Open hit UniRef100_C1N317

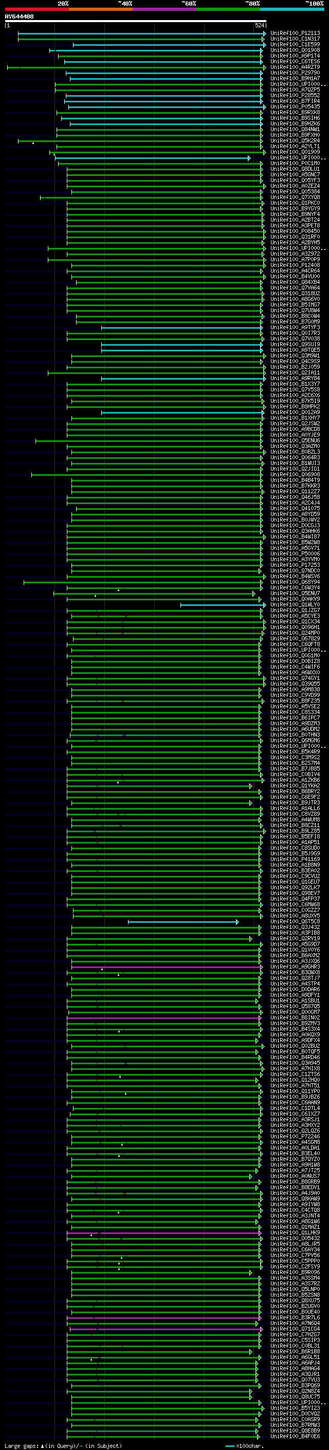(x=295, y=39)
